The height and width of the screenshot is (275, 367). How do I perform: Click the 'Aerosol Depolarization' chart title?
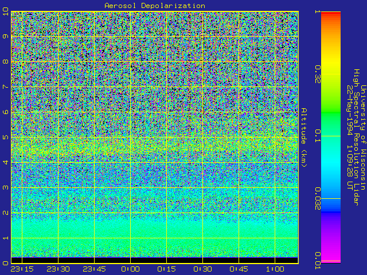coord(155,6)
